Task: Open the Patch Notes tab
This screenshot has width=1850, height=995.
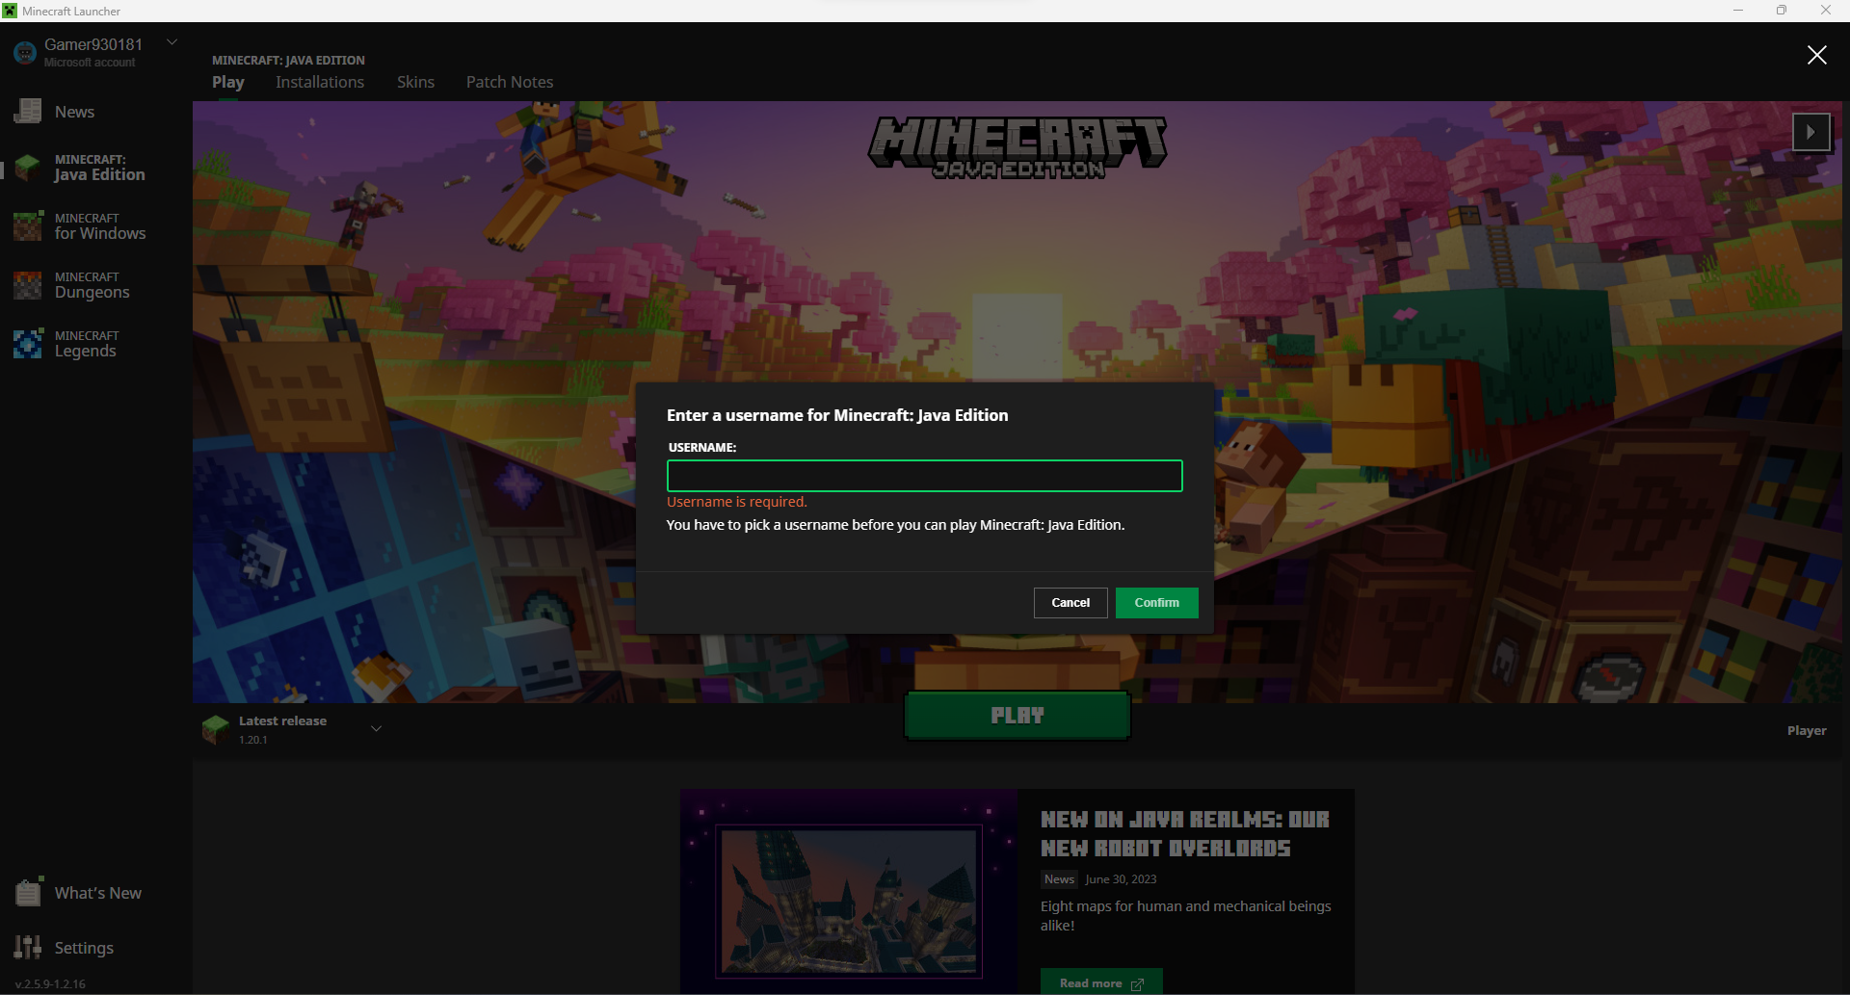Action: 510,83
